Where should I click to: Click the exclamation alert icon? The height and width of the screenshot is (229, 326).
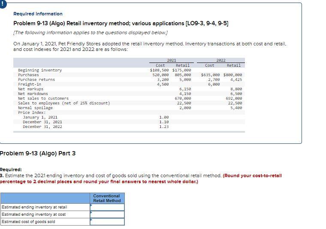[x=3, y=4]
